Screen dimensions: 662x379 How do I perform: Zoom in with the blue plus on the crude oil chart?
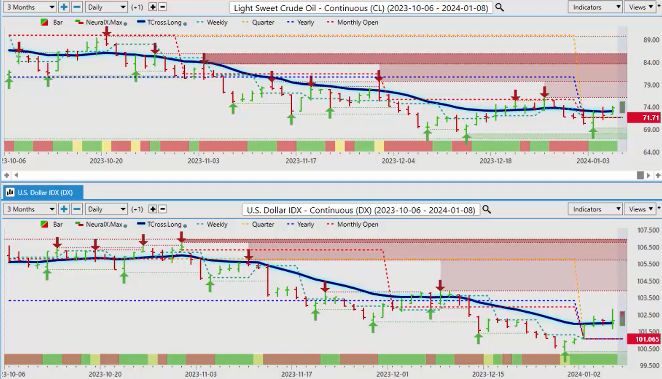click(x=64, y=7)
